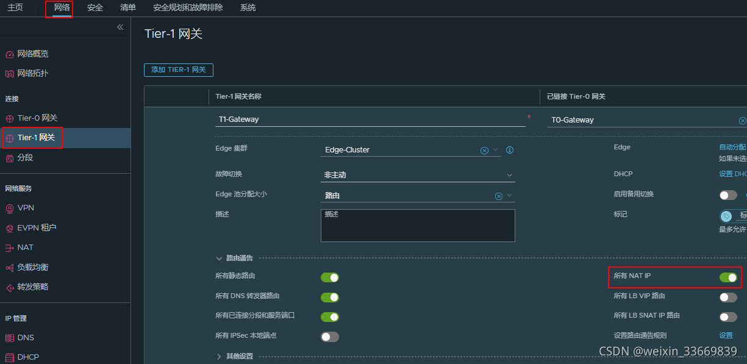Viewport: 747px width, 364px height.
Task: Click 添加 TIER-1 网关 button
Action: 179,70
